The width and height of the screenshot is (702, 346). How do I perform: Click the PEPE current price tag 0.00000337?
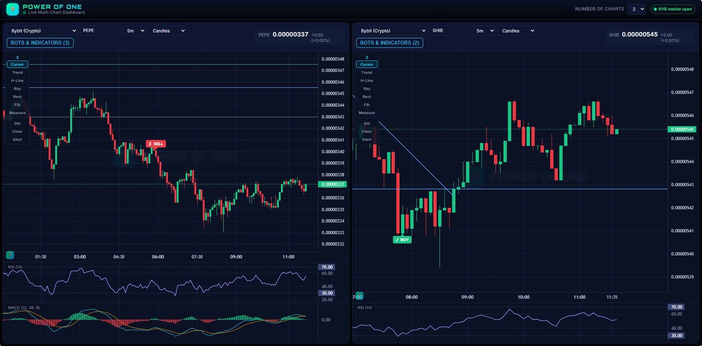click(332, 184)
